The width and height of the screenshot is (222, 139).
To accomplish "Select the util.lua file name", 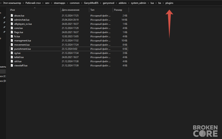I will point(18,61).
